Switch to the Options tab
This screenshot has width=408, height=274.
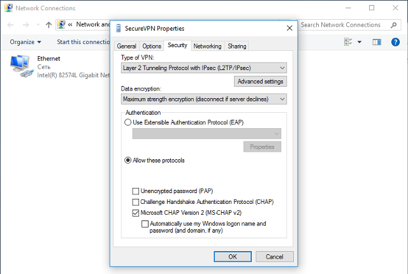point(152,46)
